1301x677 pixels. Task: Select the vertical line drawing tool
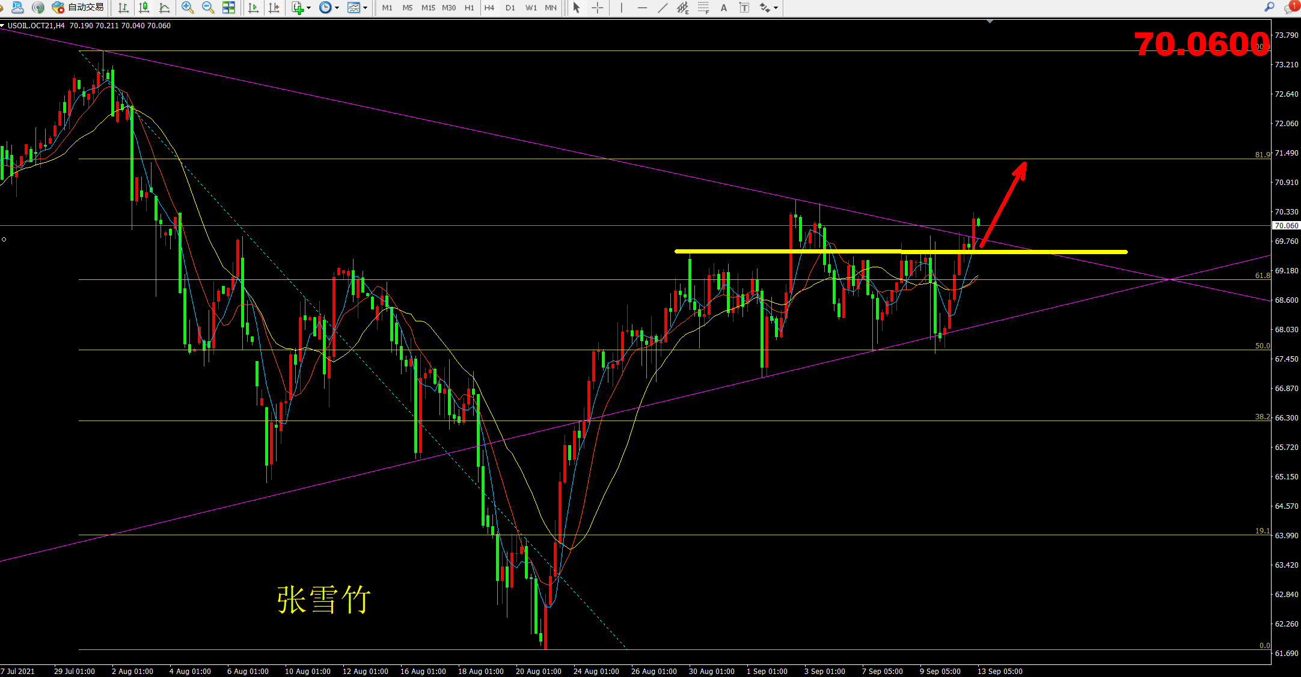coord(621,8)
